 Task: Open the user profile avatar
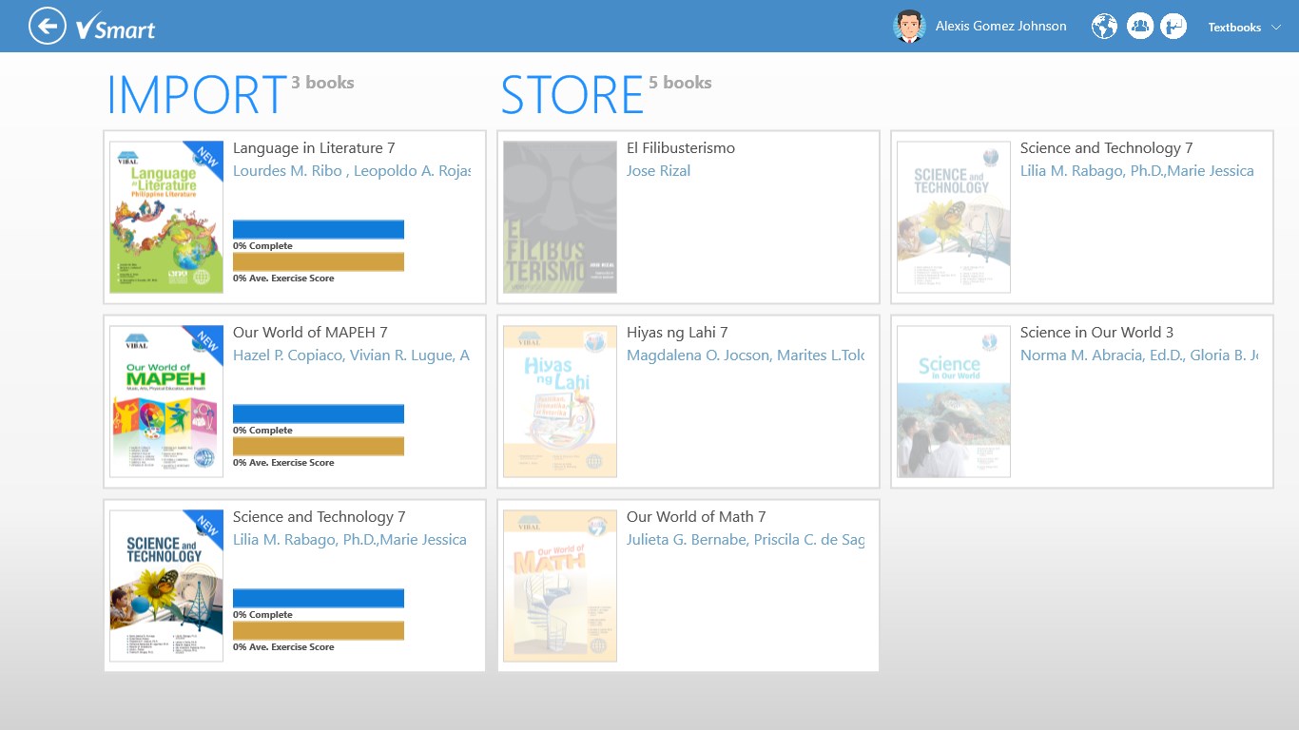pos(909,27)
